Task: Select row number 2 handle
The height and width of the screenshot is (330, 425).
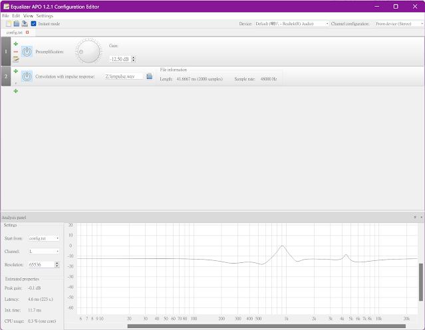Action: point(6,76)
